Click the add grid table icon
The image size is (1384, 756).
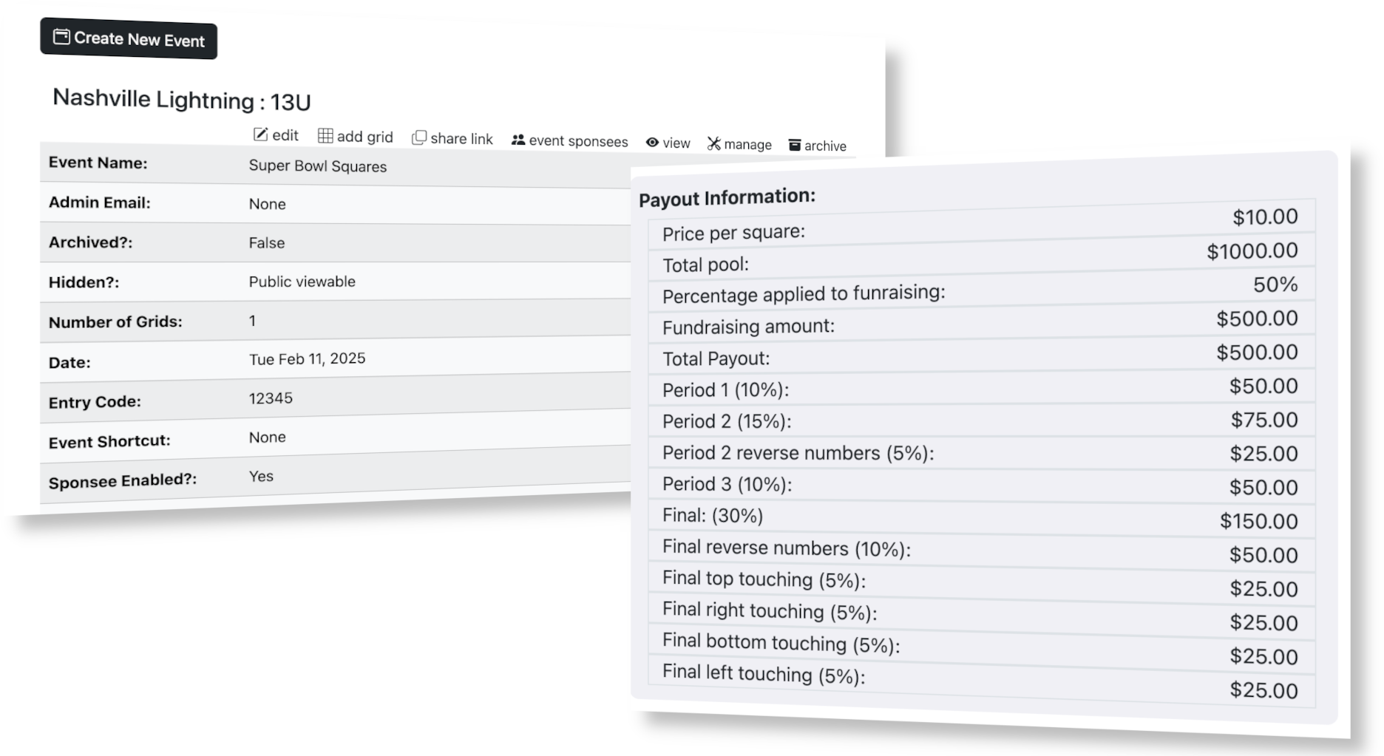pyautogui.click(x=325, y=136)
